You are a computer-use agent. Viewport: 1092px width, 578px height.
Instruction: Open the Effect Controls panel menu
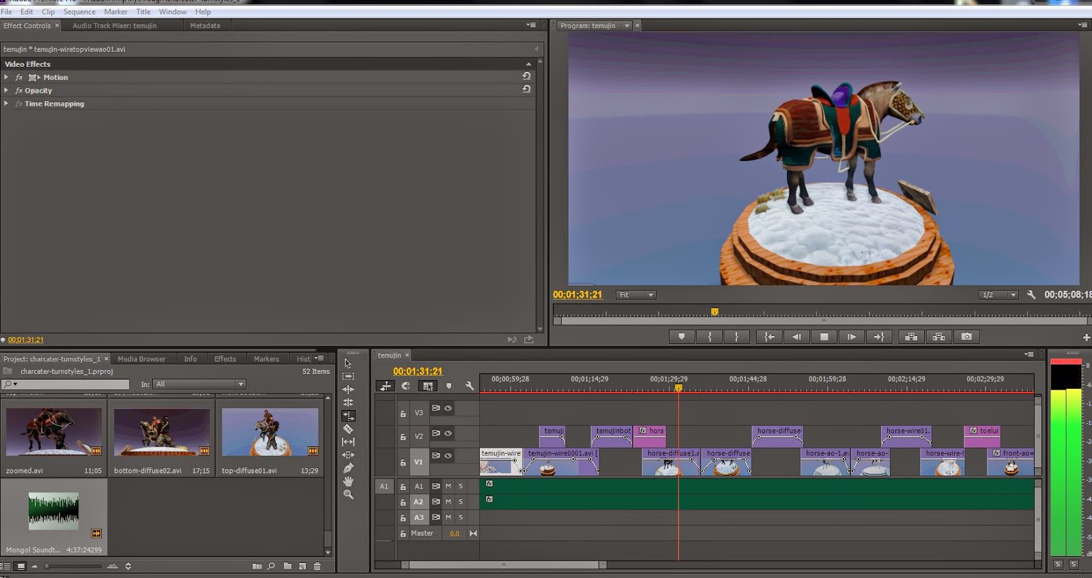(531, 25)
